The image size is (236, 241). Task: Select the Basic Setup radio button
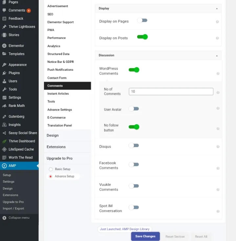pyautogui.click(x=51, y=169)
